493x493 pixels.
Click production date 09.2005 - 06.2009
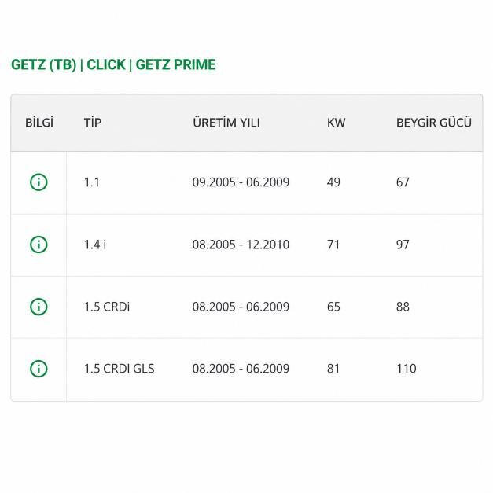tap(241, 182)
